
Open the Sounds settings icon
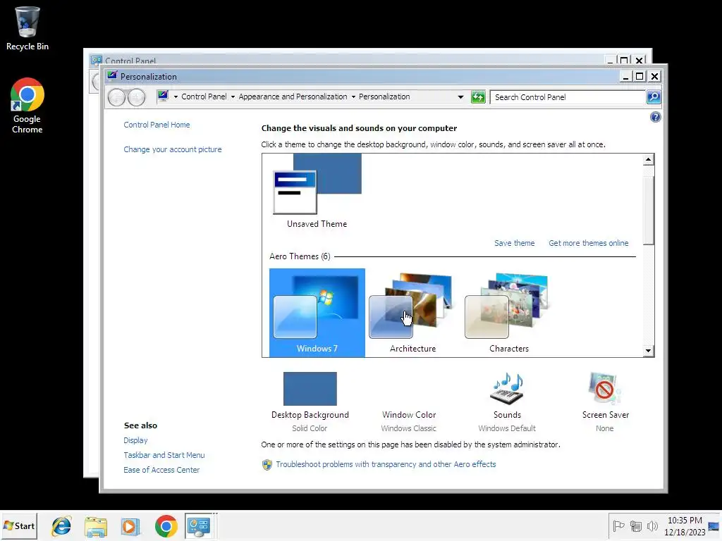[x=507, y=389]
